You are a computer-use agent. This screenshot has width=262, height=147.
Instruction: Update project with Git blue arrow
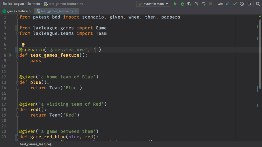click(x=228, y=4)
